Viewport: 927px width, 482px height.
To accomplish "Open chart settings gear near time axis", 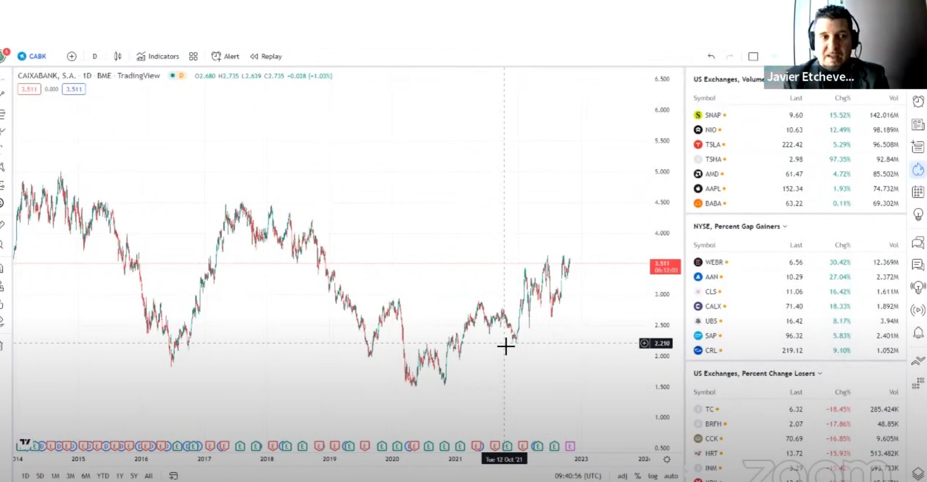I will tap(667, 459).
